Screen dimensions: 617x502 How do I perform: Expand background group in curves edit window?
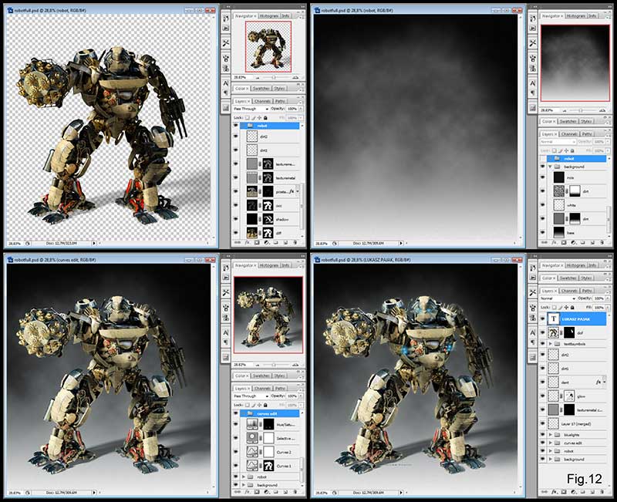coord(244,485)
